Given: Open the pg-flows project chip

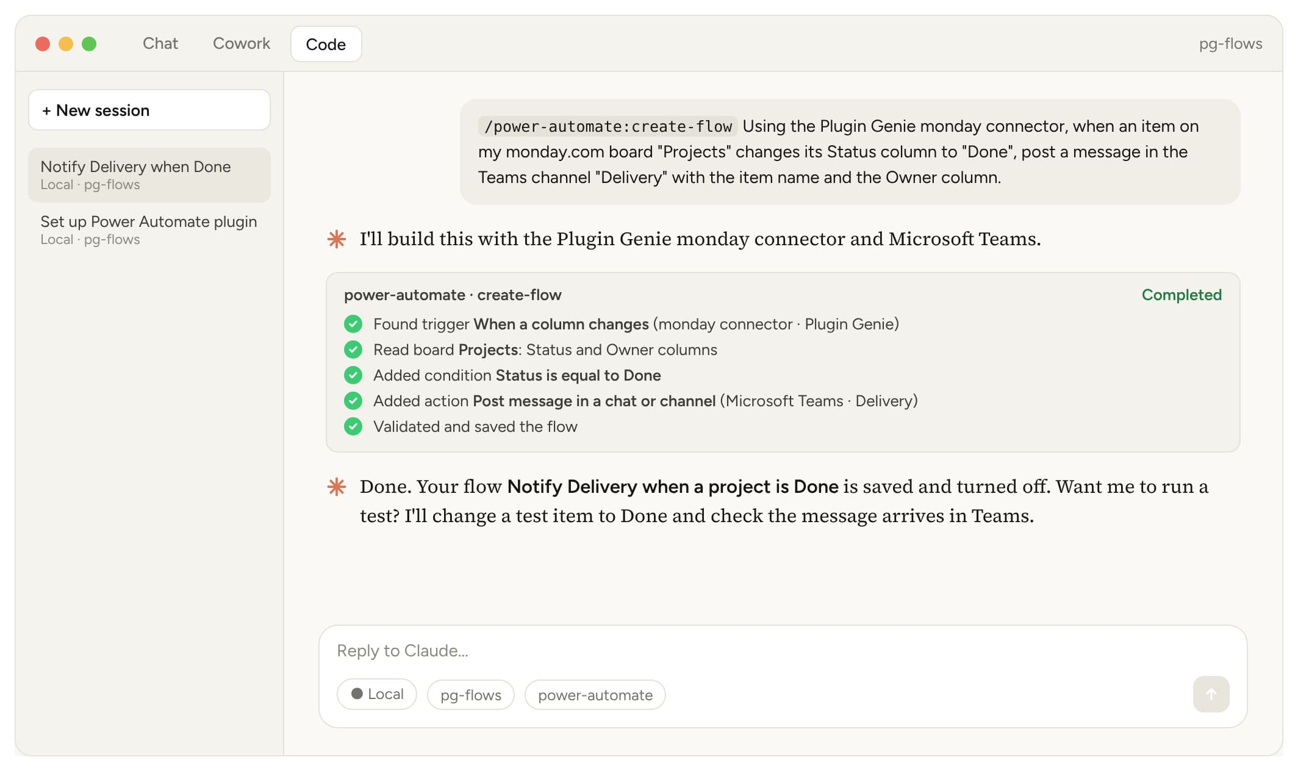Looking at the screenshot, I should pos(471,695).
